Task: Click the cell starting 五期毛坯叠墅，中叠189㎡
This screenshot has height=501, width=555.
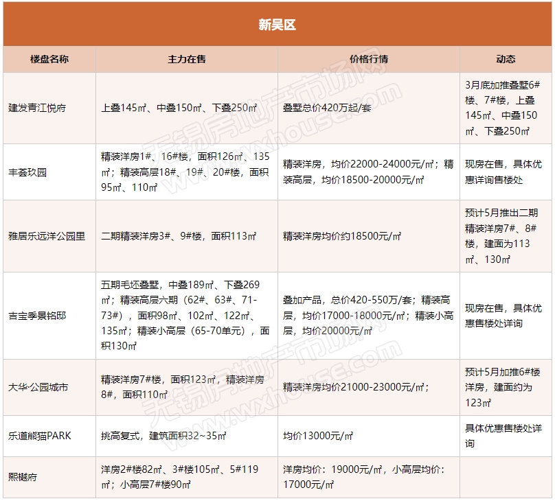Action: (187, 316)
